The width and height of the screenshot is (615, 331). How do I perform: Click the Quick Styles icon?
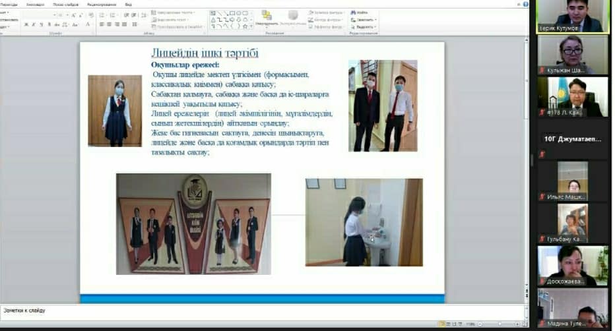292,16
